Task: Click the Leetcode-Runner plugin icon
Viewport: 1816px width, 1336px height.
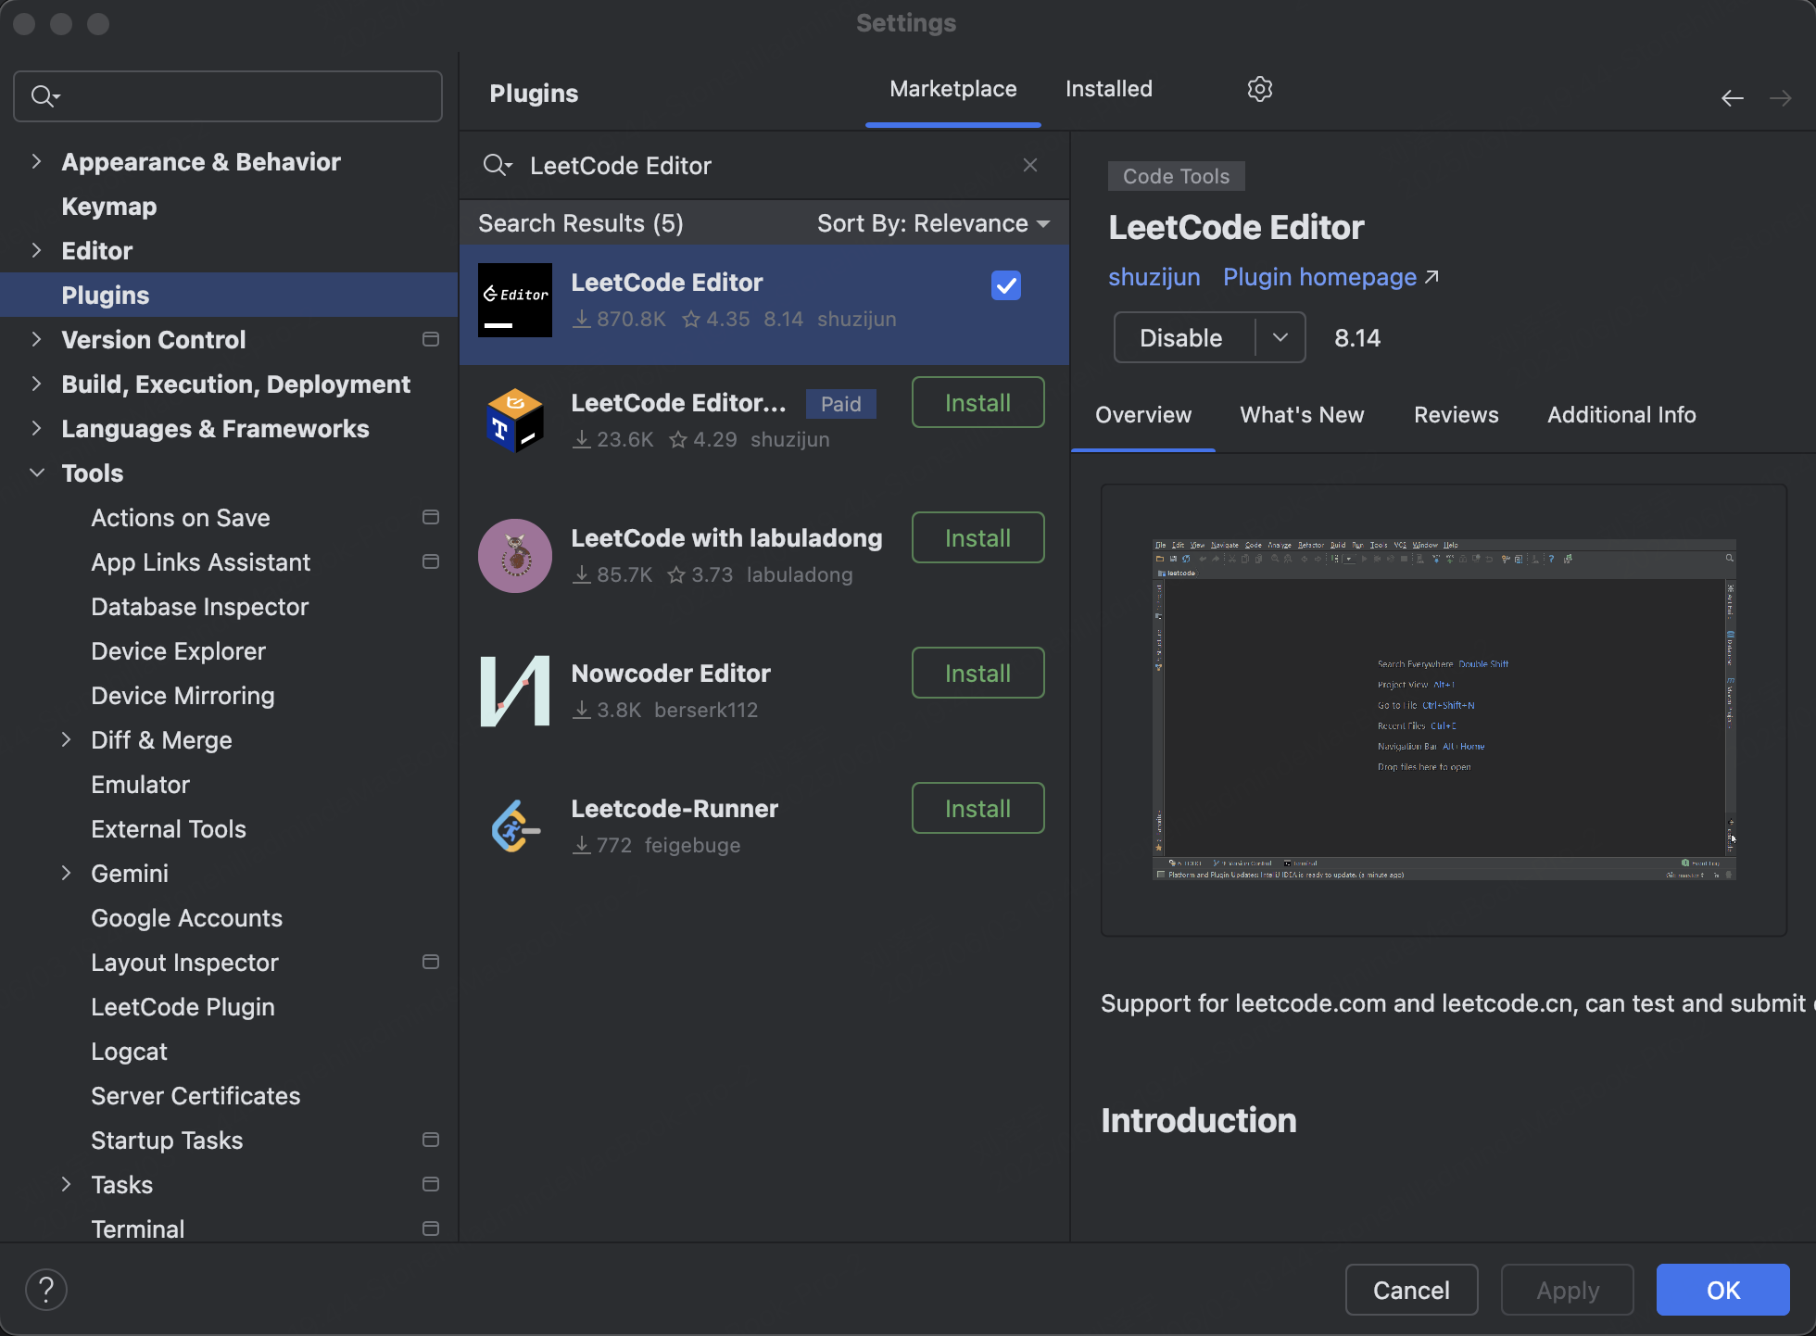Action: [x=515, y=826]
